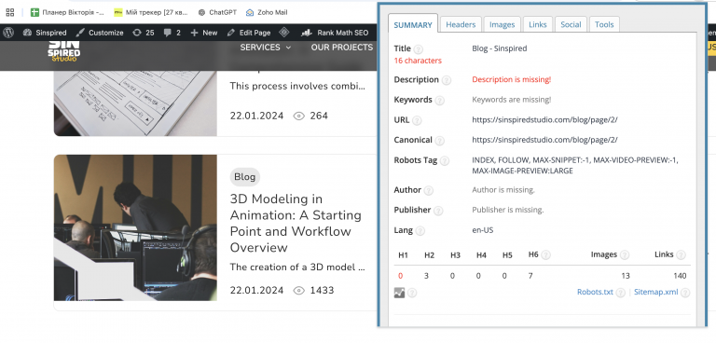Click the chart icon below the H1 count
The image size is (716, 343).
(x=400, y=293)
